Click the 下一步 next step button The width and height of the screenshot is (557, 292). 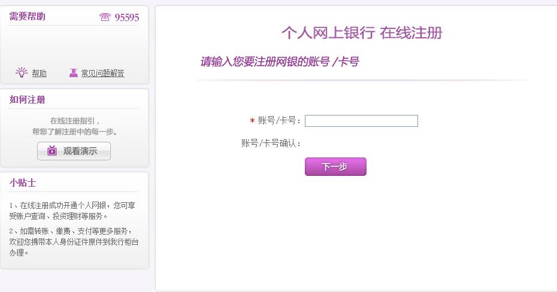pos(335,166)
